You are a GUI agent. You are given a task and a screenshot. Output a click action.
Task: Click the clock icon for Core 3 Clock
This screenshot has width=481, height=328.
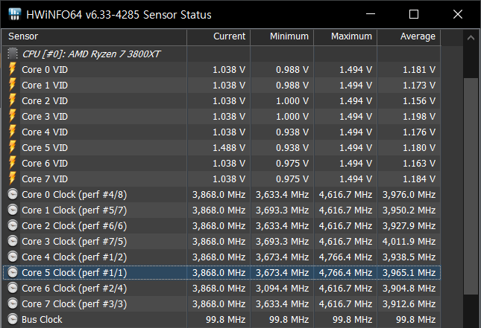(x=13, y=241)
